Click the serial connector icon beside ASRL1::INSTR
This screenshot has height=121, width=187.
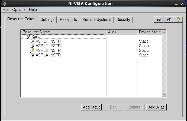[x=33, y=41]
